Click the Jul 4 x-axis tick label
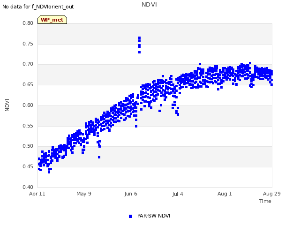This screenshot has height=225, width=300. (x=178, y=194)
